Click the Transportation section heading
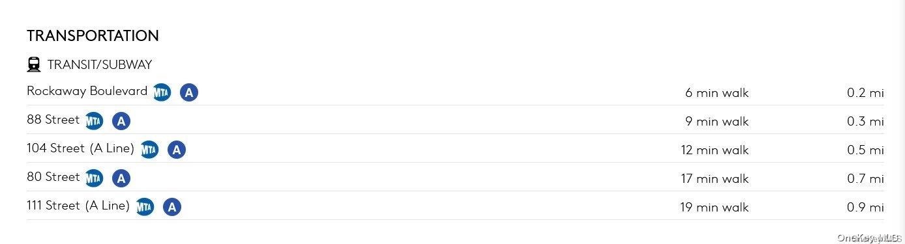Image resolution: width=905 pixels, height=244 pixels. (x=93, y=36)
